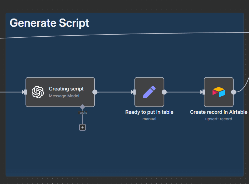Click the plus button under Tools

click(82, 127)
